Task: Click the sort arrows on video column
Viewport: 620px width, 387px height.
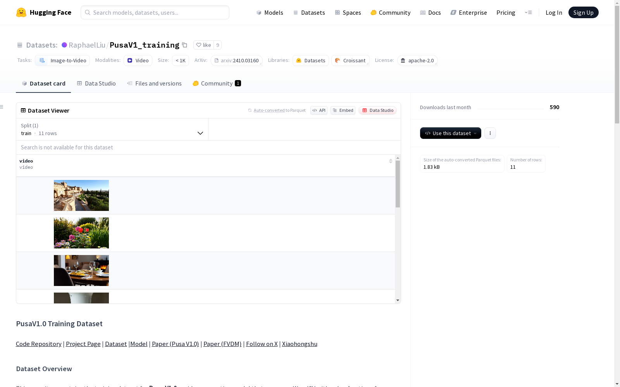Action: click(x=391, y=161)
